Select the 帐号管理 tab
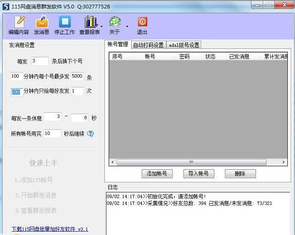The image size is (295, 235). click(x=118, y=44)
